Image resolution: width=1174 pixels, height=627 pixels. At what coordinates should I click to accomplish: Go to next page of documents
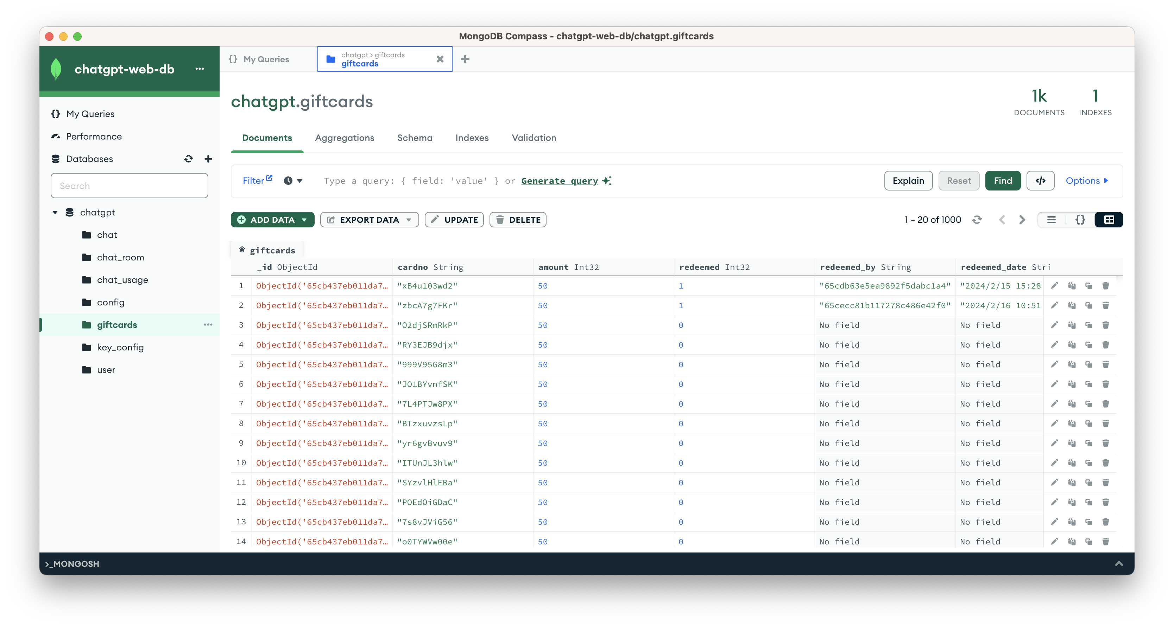pos(1022,220)
